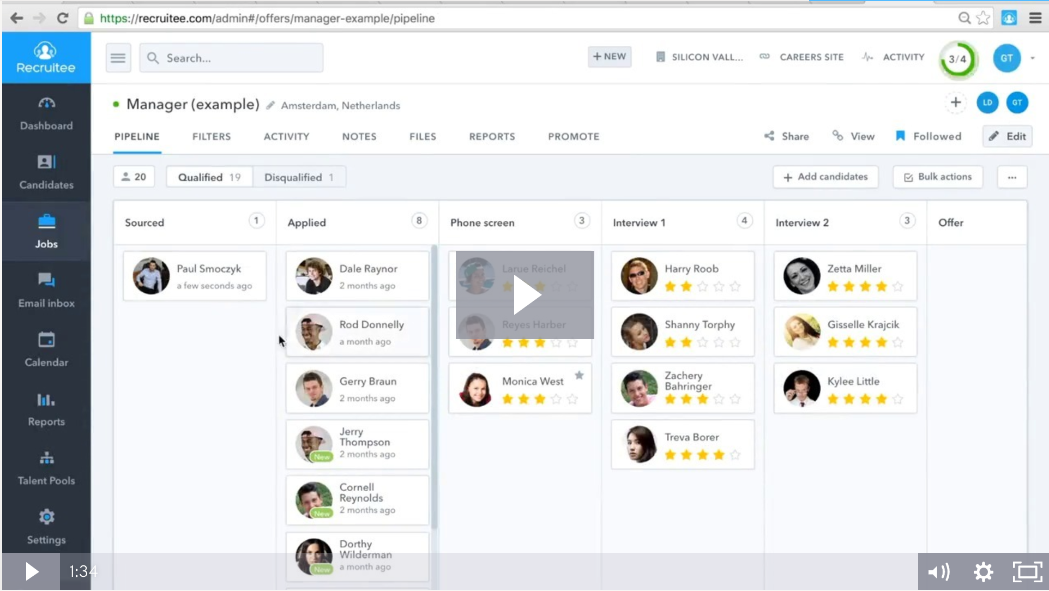This screenshot has height=591, width=1049.
Task: Reload the page in browser toolbar
Action: [63, 18]
